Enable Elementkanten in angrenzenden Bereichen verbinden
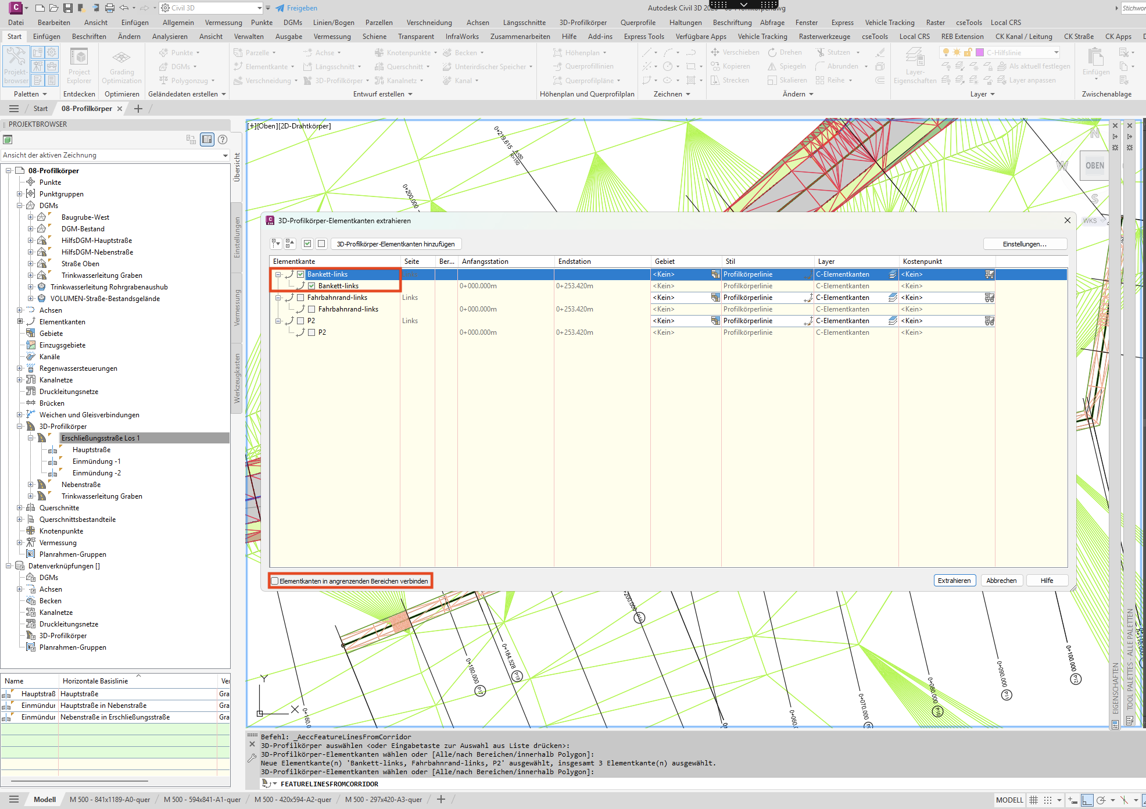The image size is (1146, 809). tap(275, 581)
